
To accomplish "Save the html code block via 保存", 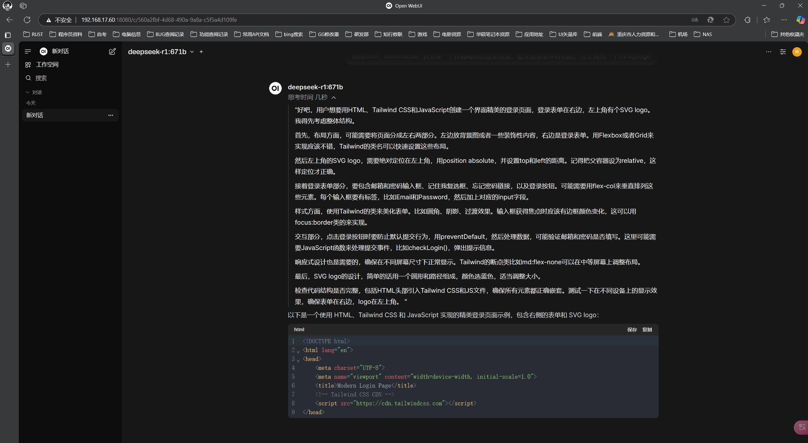I will pyautogui.click(x=632, y=330).
